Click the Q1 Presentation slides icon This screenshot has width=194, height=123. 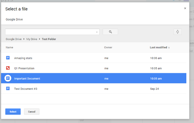(8, 68)
